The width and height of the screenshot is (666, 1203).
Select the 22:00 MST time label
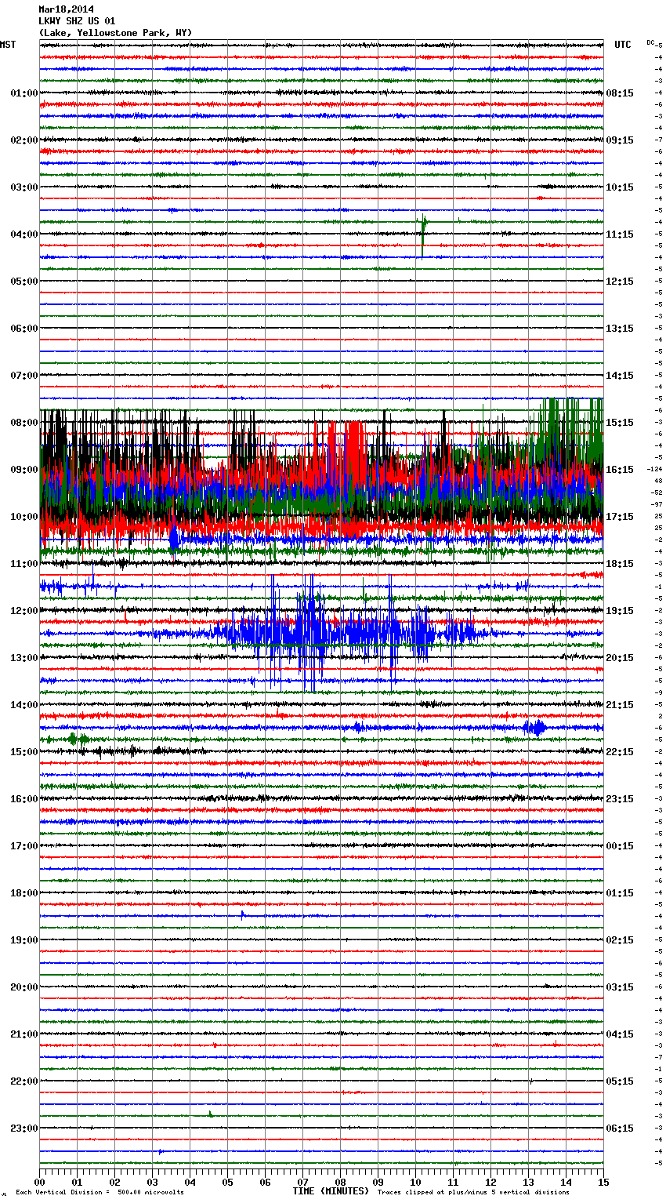[x=24, y=1081]
